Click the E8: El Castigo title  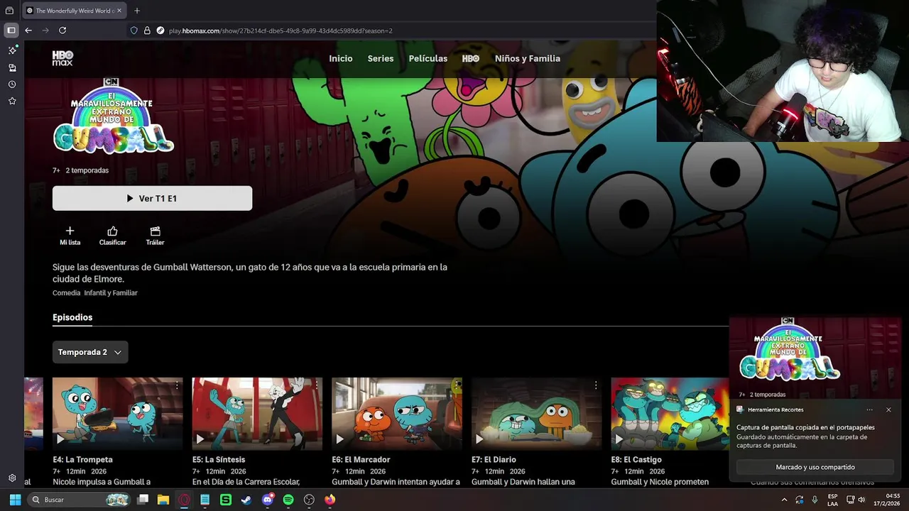(636, 459)
